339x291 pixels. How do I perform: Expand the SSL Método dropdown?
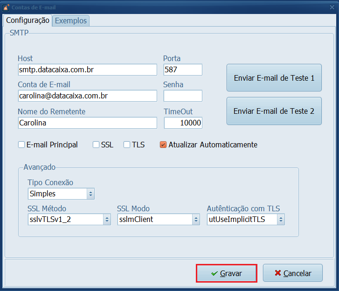(x=107, y=220)
